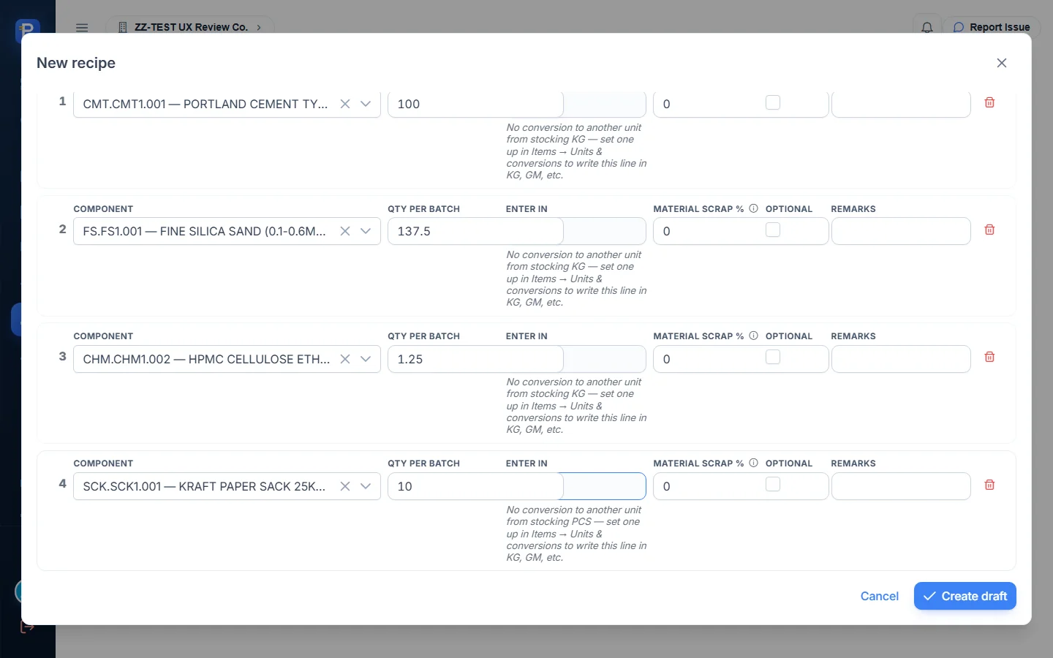This screenshot has height=658, width=1053.
Task: Click the Report Issue button
Action: [x=992, y=27]
